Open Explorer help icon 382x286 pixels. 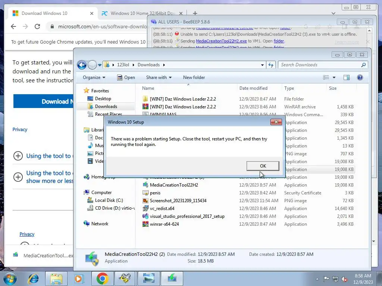tap(360, 77)
